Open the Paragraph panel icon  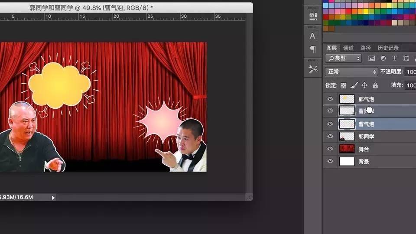click(313, 49)
